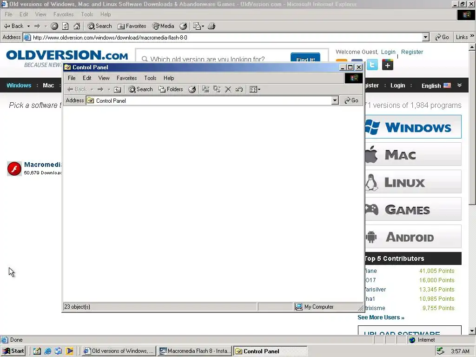Expand chevron at right of navigation bar
The height and width of the screenshot is (357, 476).
(x=460, y=86)
